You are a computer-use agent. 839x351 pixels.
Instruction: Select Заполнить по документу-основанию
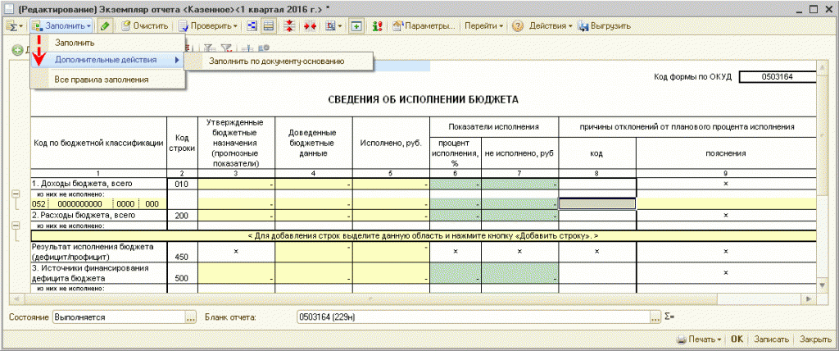pyautogui.click(x=278, y=61)
